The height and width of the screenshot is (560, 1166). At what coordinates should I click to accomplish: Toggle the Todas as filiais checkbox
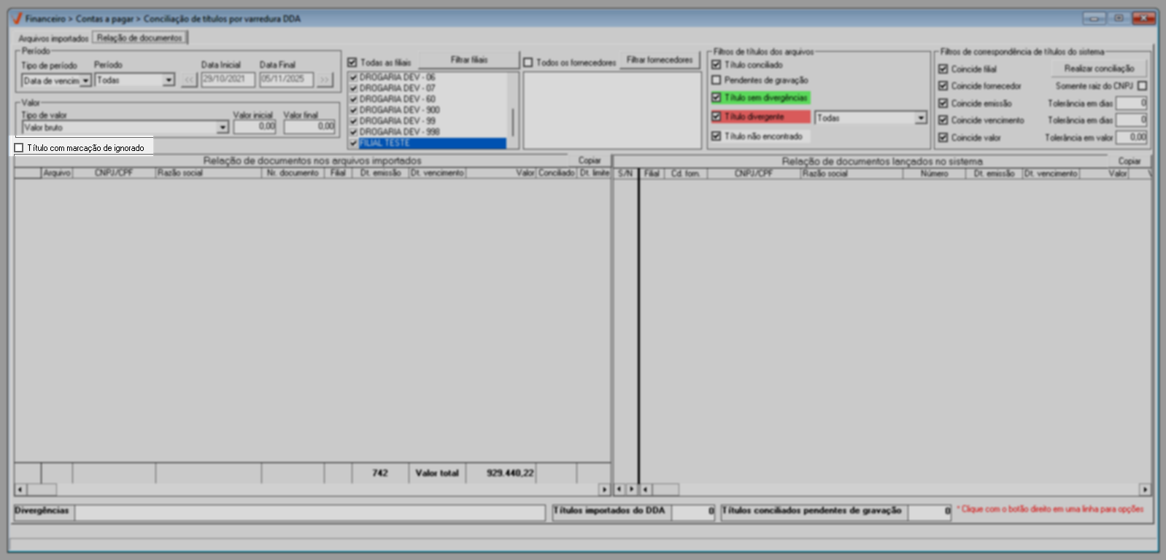tap(352, 63)
